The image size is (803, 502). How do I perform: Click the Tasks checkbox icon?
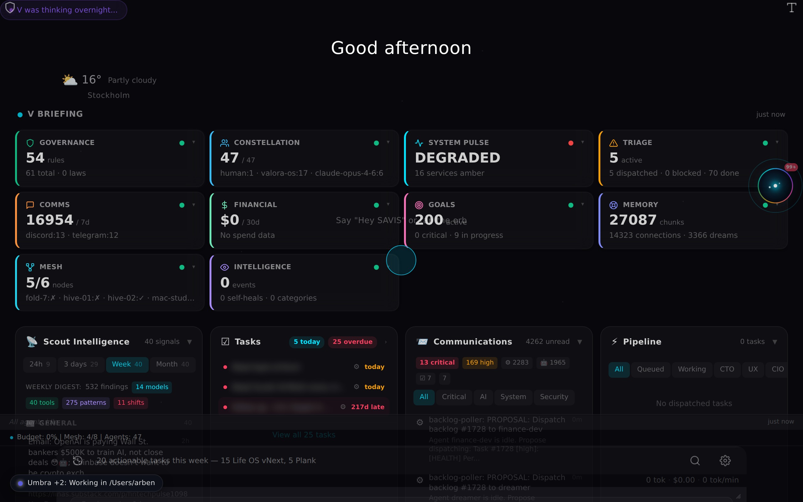pyautogui.click(x=225, y=342)
